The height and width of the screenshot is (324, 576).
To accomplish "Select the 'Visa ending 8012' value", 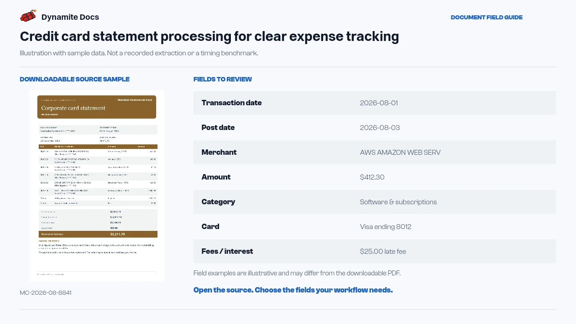I will [386, 226].
